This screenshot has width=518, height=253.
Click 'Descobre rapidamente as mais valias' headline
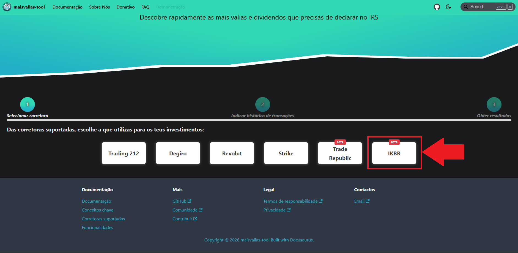[x=259, y=17]
